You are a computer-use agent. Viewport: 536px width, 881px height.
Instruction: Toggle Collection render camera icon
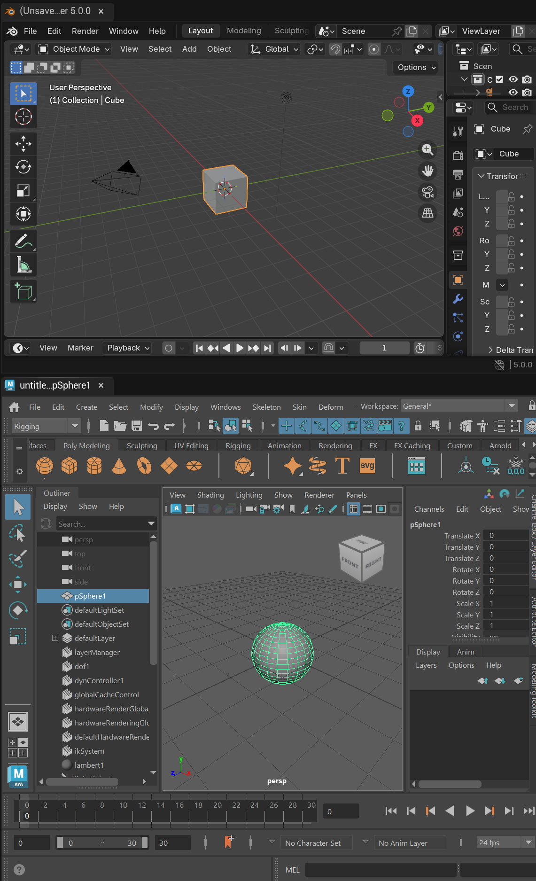point(527,79)
